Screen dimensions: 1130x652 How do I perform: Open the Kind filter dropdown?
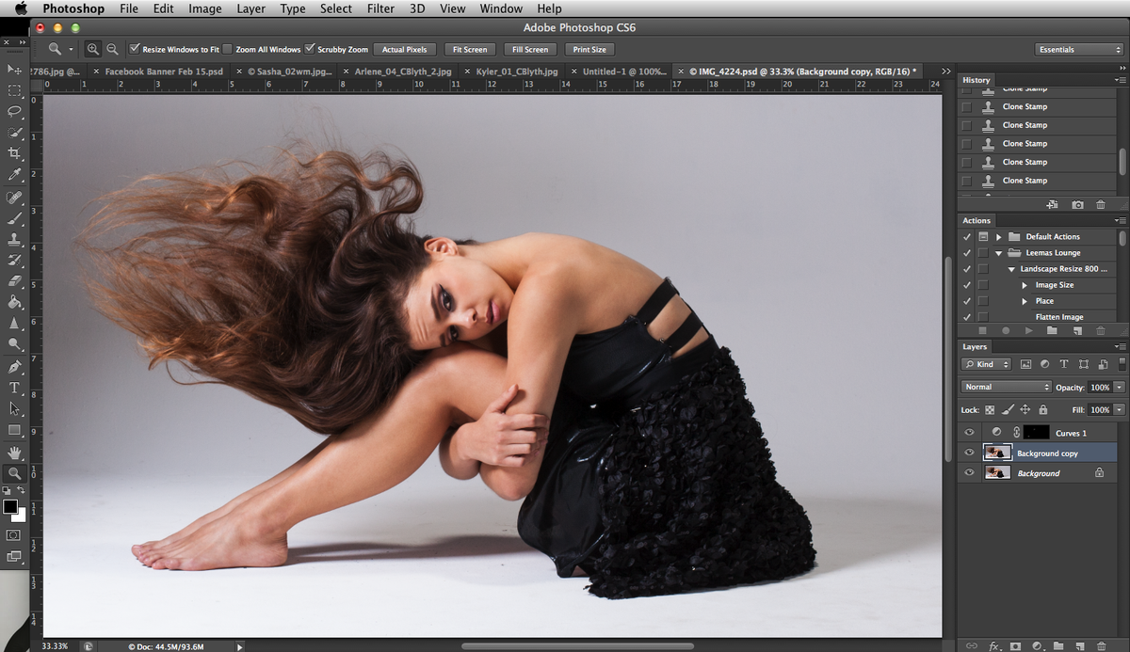pos(986,364)
